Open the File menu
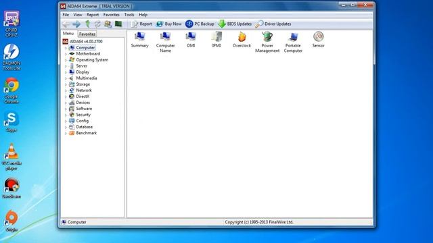 click(66, 15)
